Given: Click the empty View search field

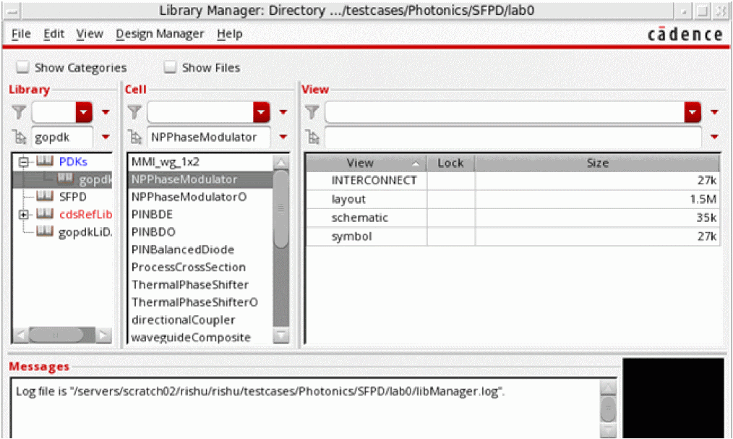Looking at the screenshot, I should pos(513,137).
